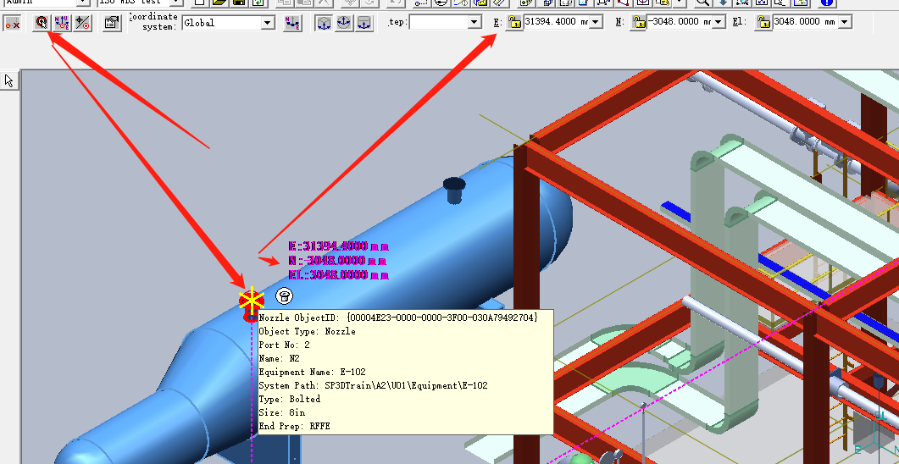
Task: Click the N-U-E axes target icon
Action: tap(62, 23)
